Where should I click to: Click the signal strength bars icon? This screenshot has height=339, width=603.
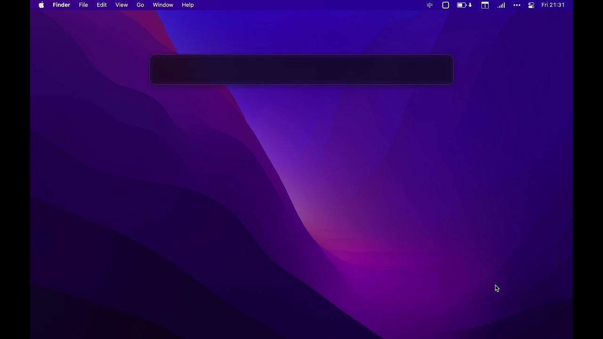tap(501, 5)
